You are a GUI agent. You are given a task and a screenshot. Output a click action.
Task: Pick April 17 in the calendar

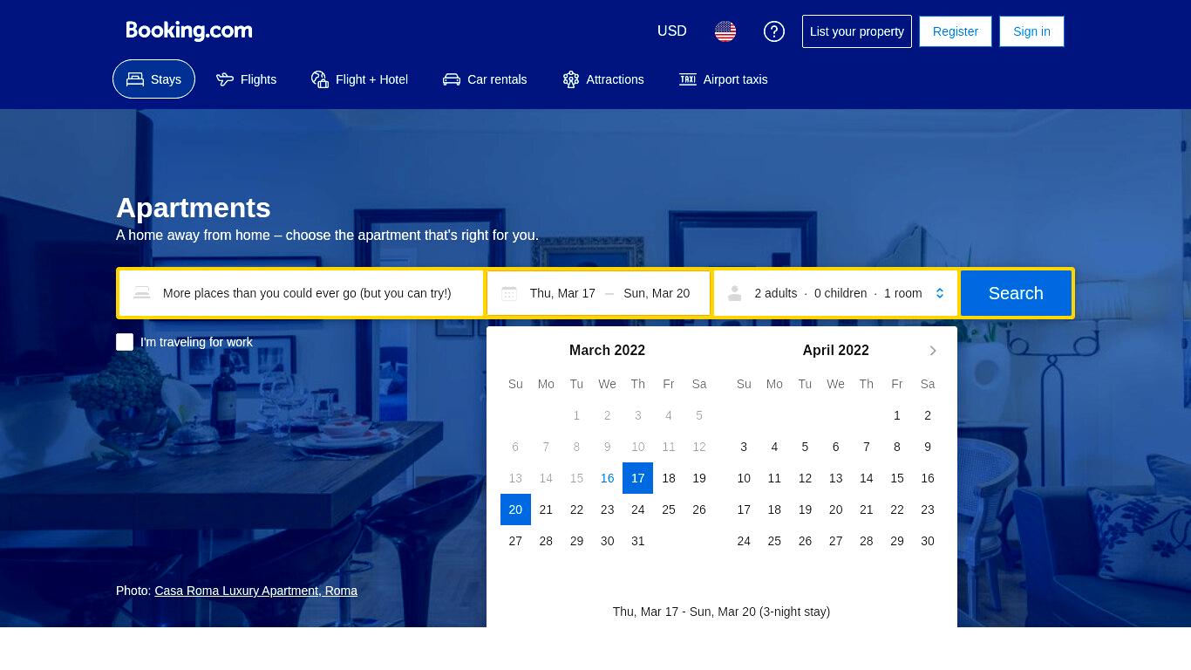[x=744, y=509]
